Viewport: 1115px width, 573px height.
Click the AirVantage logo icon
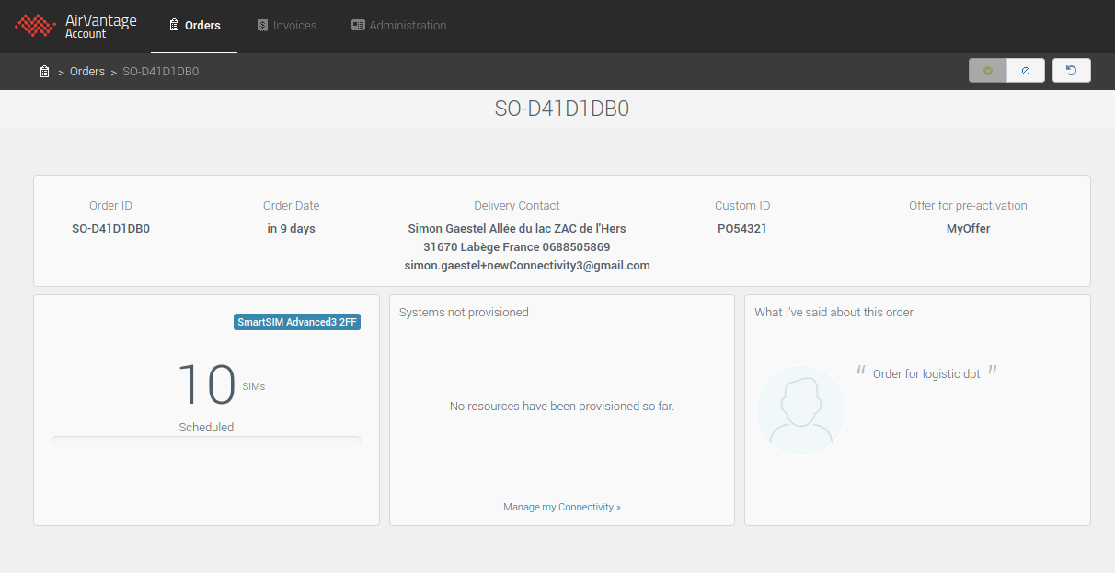pyautogui.click(x=35, y=26)
